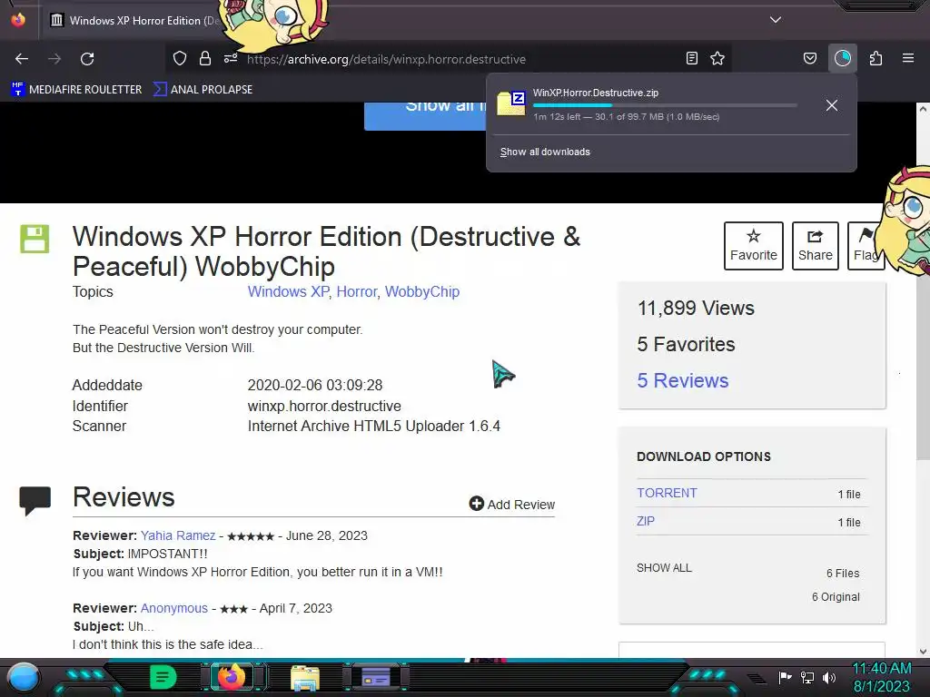Click the Favorite star button
This screenshot has width=930, height=697.
(753, 246)
